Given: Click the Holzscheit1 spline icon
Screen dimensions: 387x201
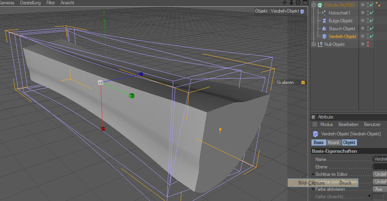Looking at the screenshot, I should [324, 13].
